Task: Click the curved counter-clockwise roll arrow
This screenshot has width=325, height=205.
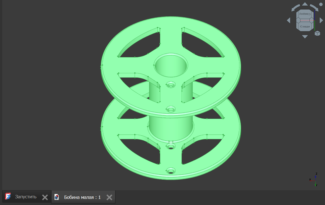Action: click(x=295, y=8)
